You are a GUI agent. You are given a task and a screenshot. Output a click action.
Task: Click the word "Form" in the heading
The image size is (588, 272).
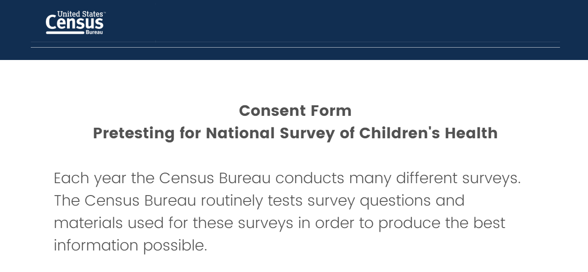[331, 111]
